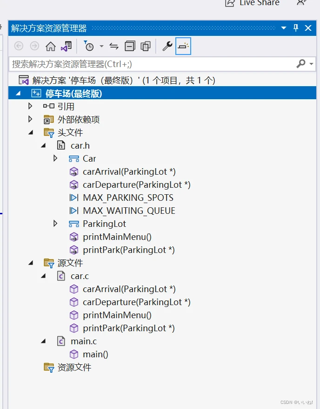320x409 pixels.
Task: Select carDeparture(ParkingLot *) under car.c
Action: (x=137, y=302)
